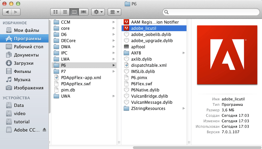262x149 pixels.
Task: Switch to column view mode
Action: click(74, 12)
